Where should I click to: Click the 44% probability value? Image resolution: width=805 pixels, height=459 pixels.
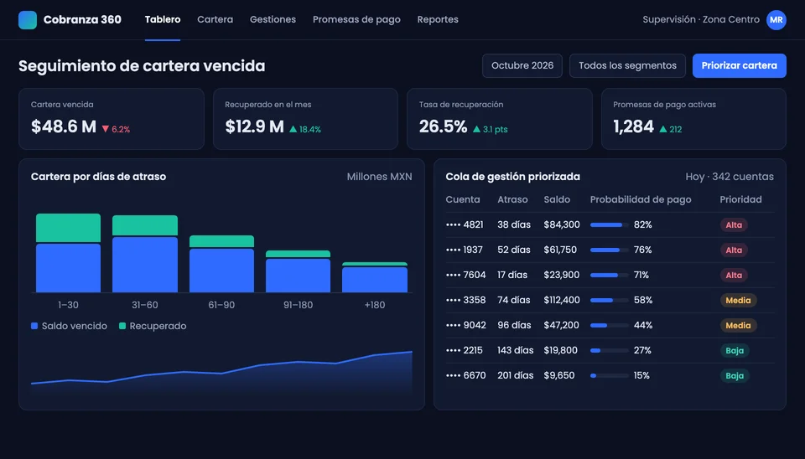(643, 325)
